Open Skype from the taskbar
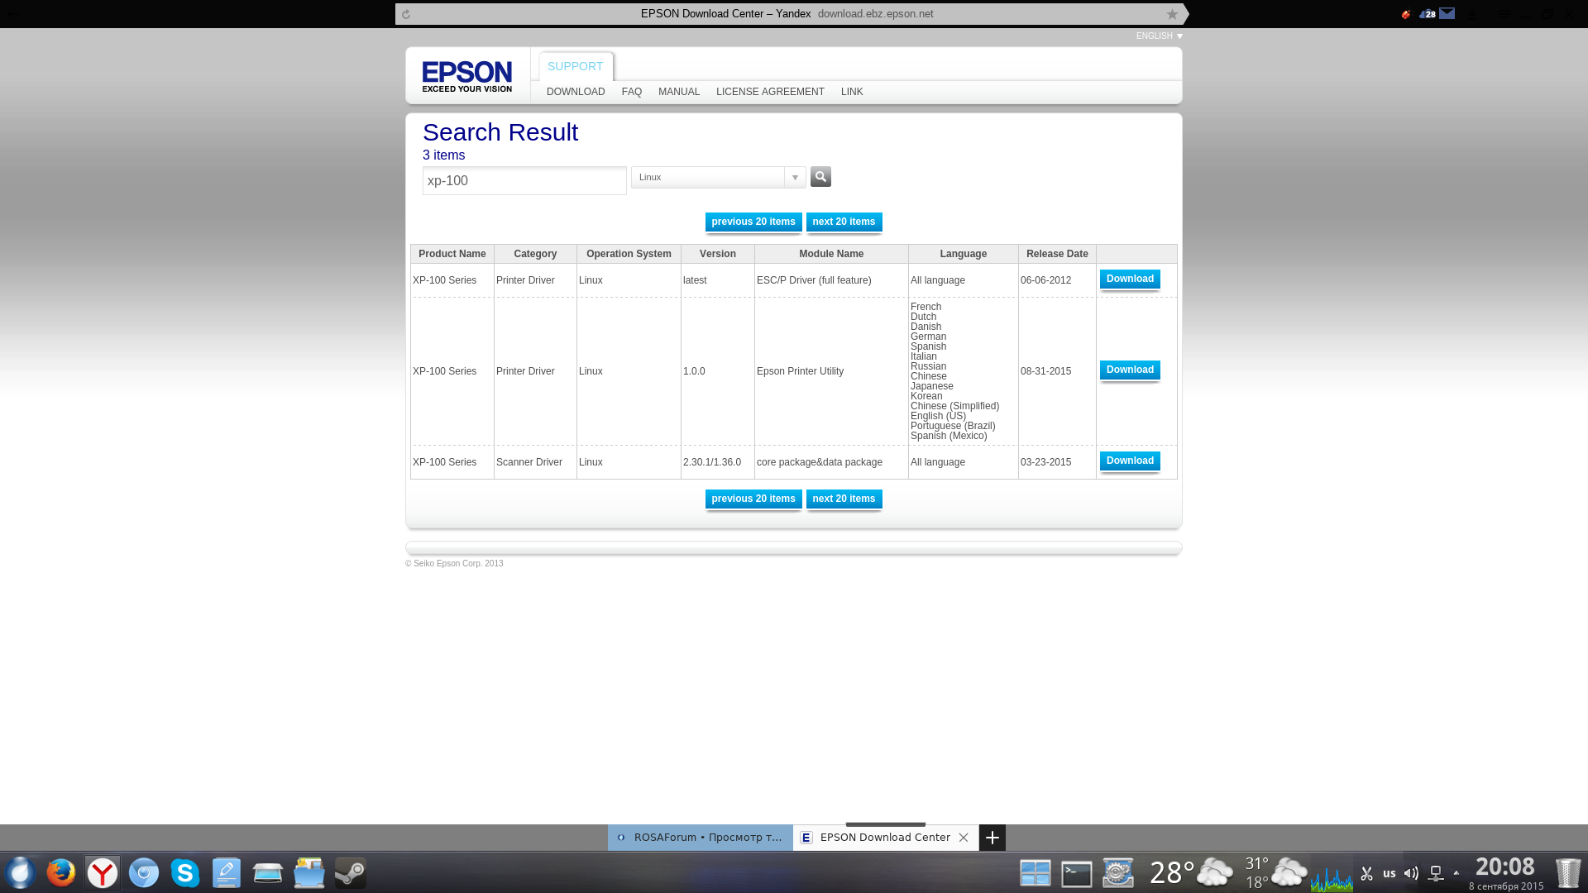The image size is (1588, 893). point(185,873)
